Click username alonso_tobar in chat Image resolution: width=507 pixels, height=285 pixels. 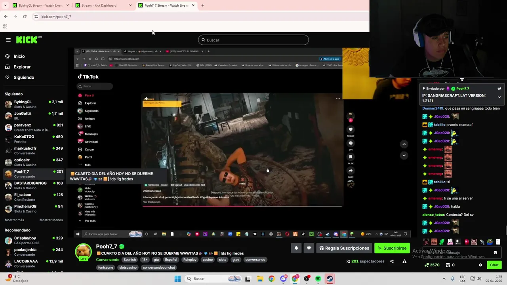[433, 215]
